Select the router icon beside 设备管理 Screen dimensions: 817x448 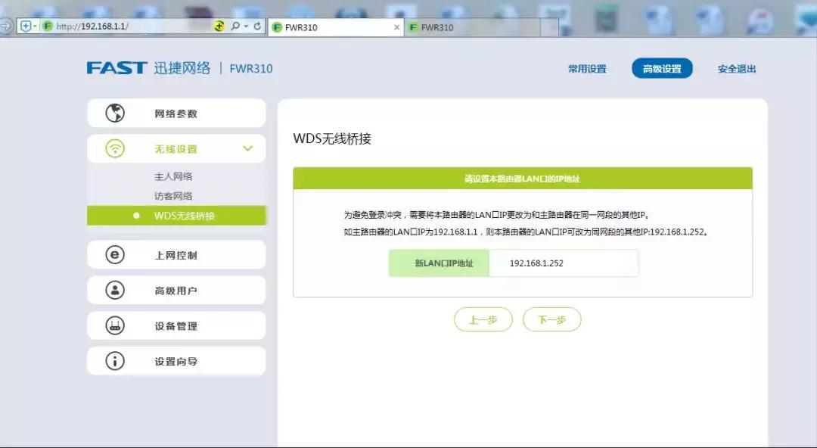[x=115, y=325]
